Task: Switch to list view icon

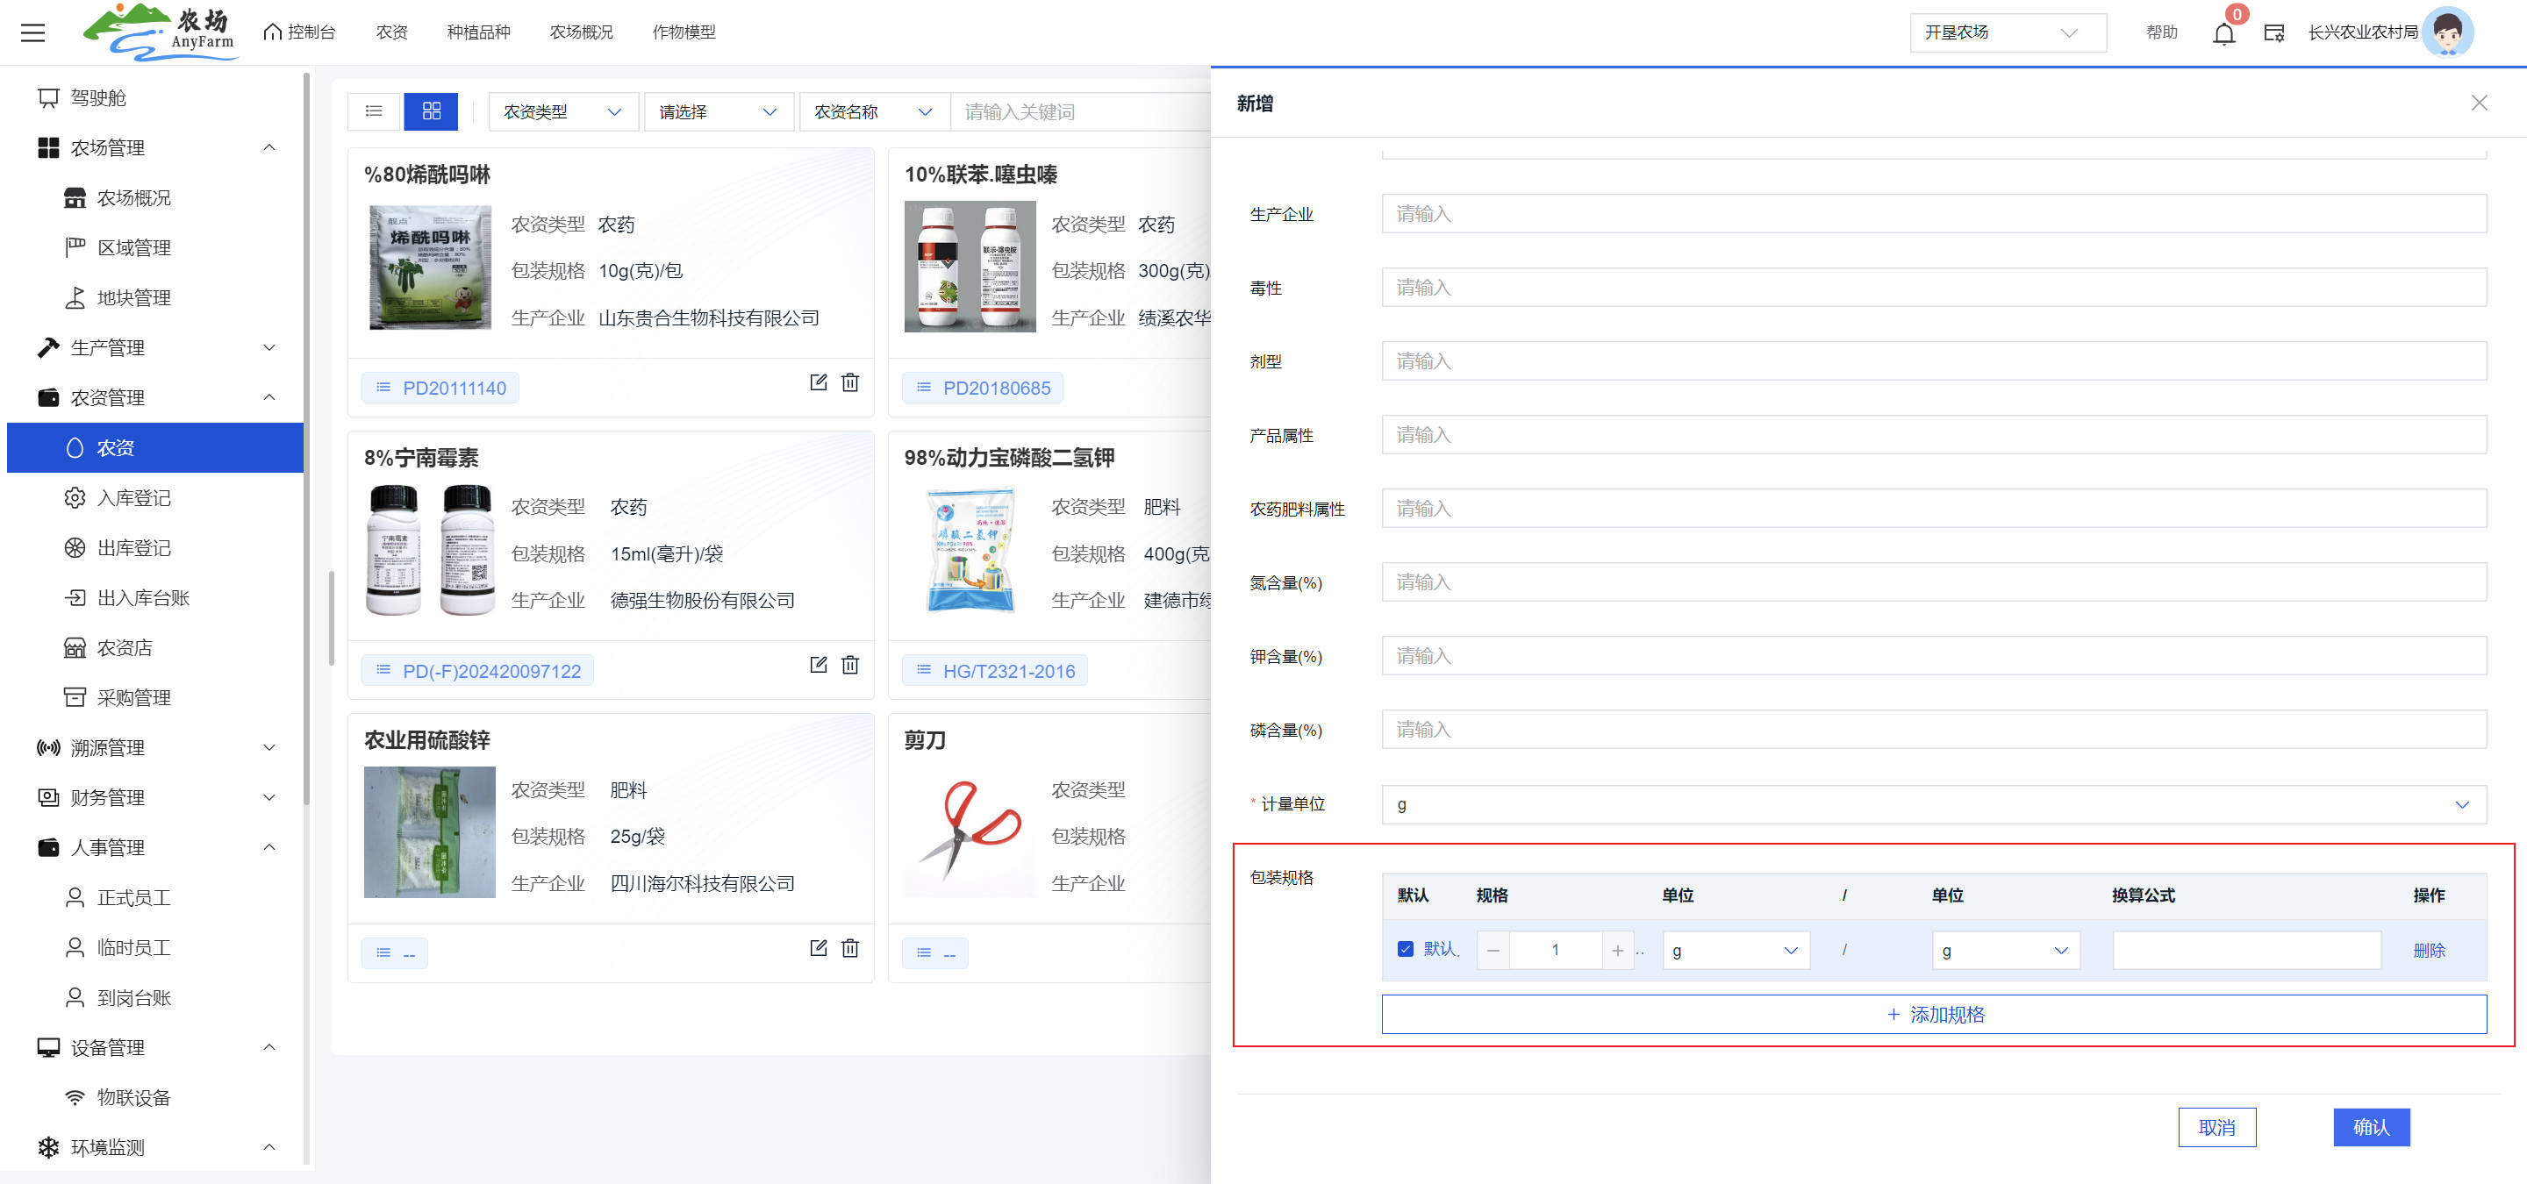Action: pyautogui.click(x=374, y=111)
